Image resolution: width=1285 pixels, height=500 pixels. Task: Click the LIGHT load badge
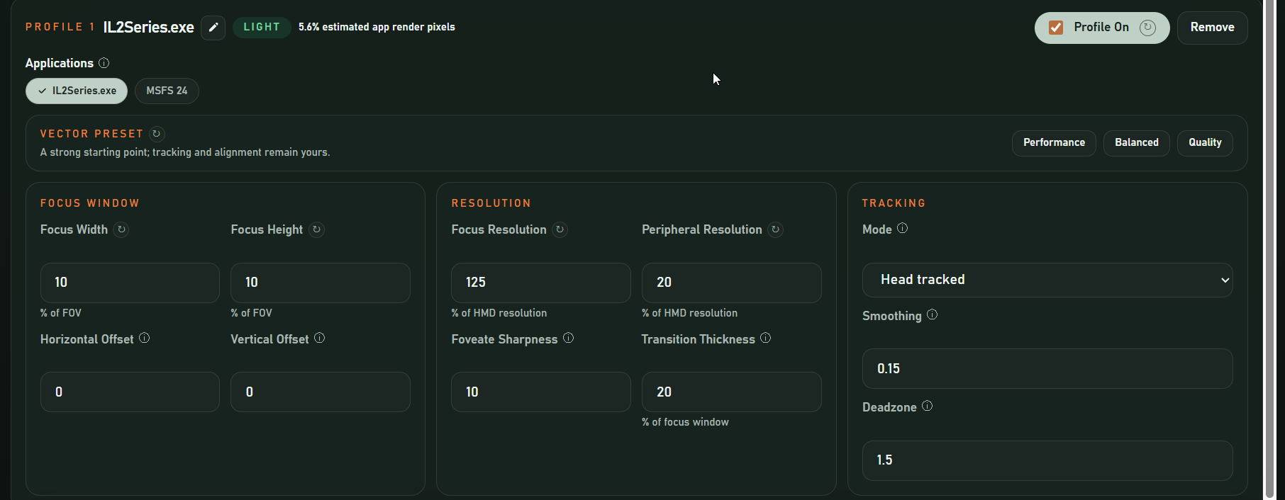tap(262, 28)
